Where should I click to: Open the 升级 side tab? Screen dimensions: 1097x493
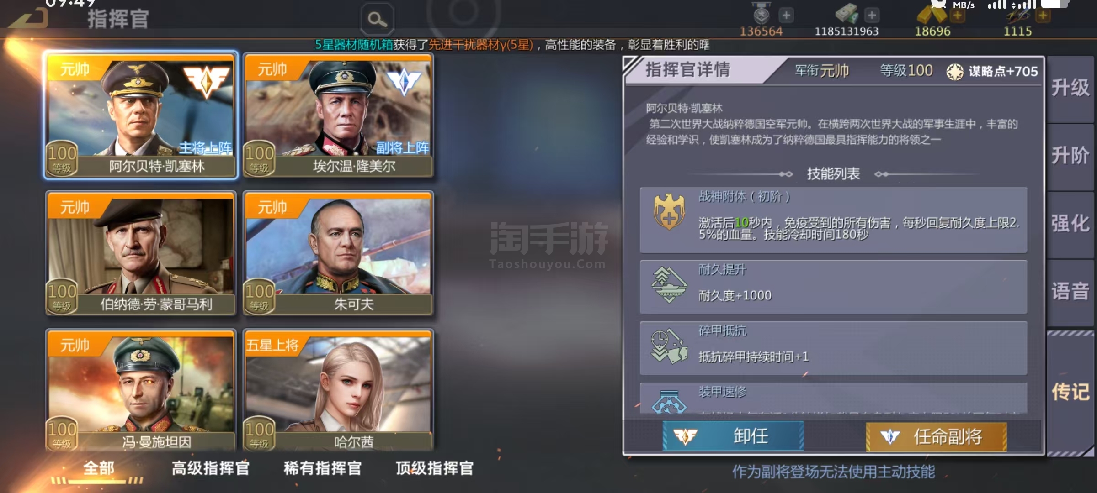pos(1070,88)
